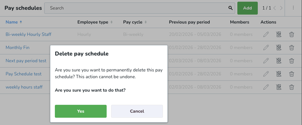
Task: Delete the weekly hours staff schedule
Action: coord(291,87)
